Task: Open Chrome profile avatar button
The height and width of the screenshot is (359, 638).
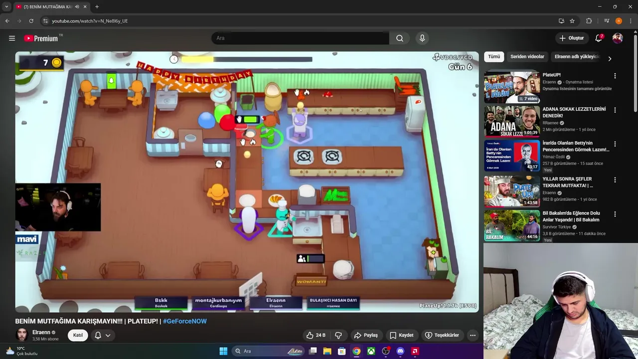Action: (x=619, y=21)
